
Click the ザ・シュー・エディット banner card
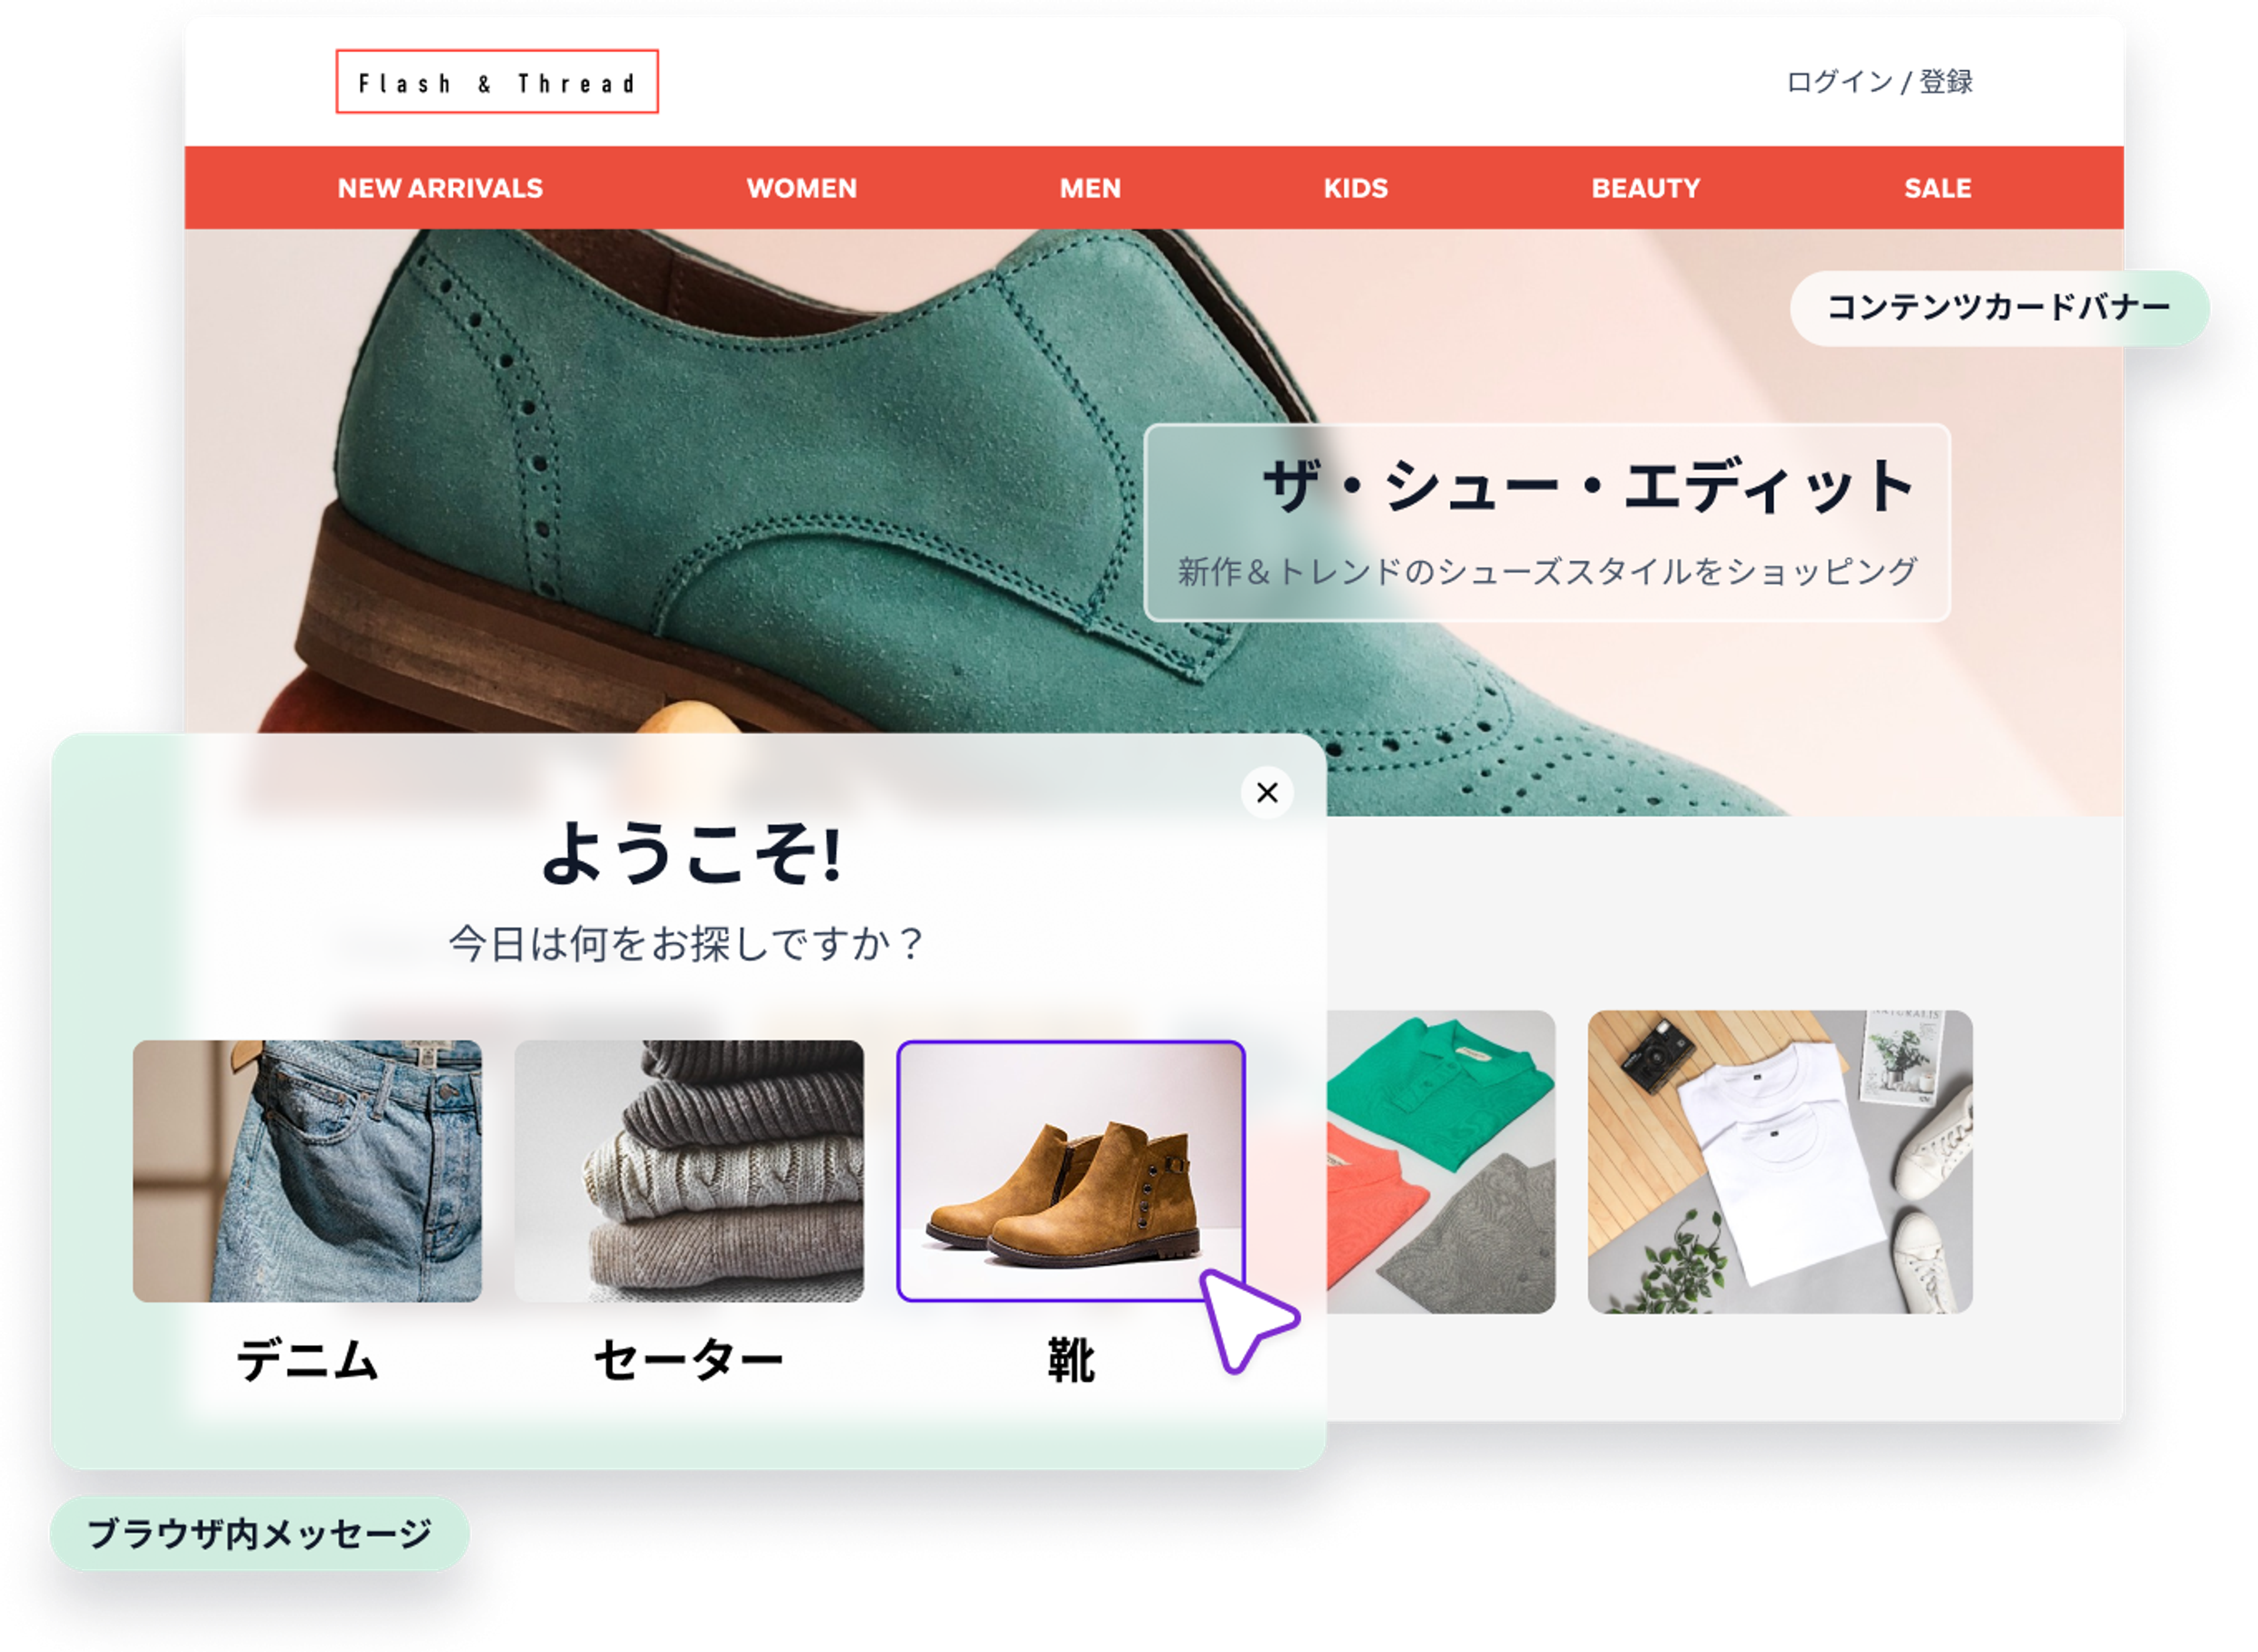pos(1547,522)
